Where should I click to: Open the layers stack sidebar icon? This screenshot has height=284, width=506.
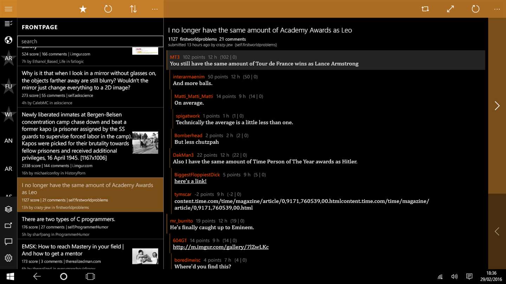coord(8,209)
